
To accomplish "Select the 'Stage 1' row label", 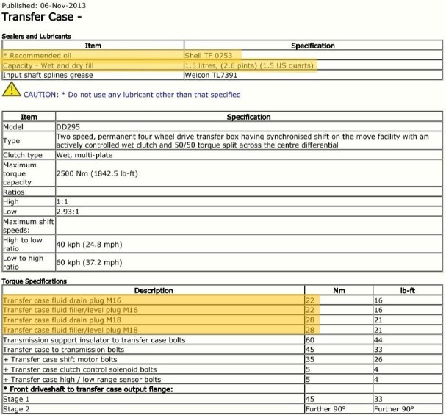I will tap(16, 399).
